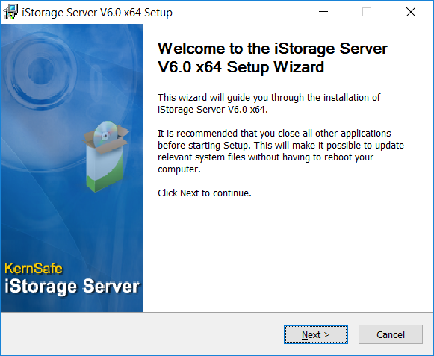Open the installer icon system menu

[x=10, y=12]
